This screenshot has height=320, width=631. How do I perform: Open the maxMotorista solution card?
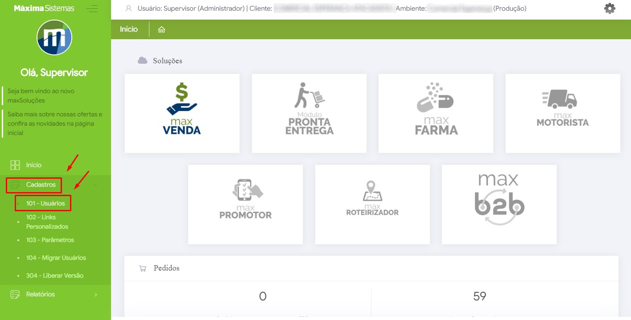point(563,113)
